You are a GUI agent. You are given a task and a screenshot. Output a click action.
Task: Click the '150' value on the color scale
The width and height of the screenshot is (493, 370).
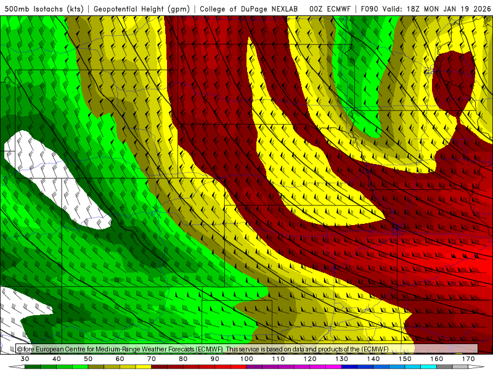pos(405,359)
